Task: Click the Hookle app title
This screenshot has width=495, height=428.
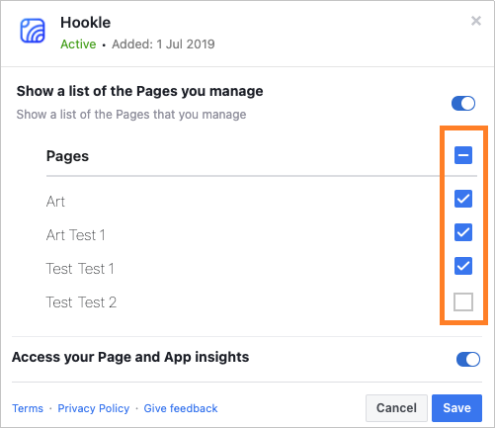Action: click(86, 23)
